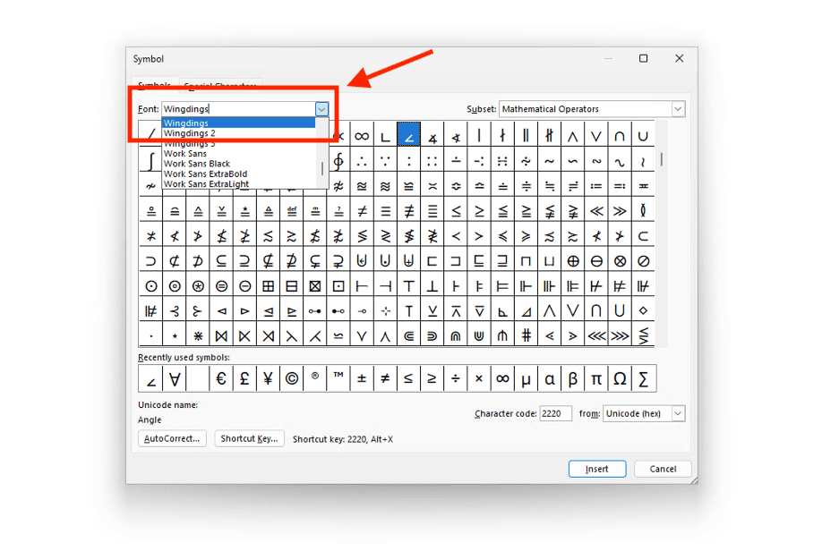Screen dimensions: 822x551
Task: Pick the for-all symbol in recently used
Action: [x=175, y=378]
